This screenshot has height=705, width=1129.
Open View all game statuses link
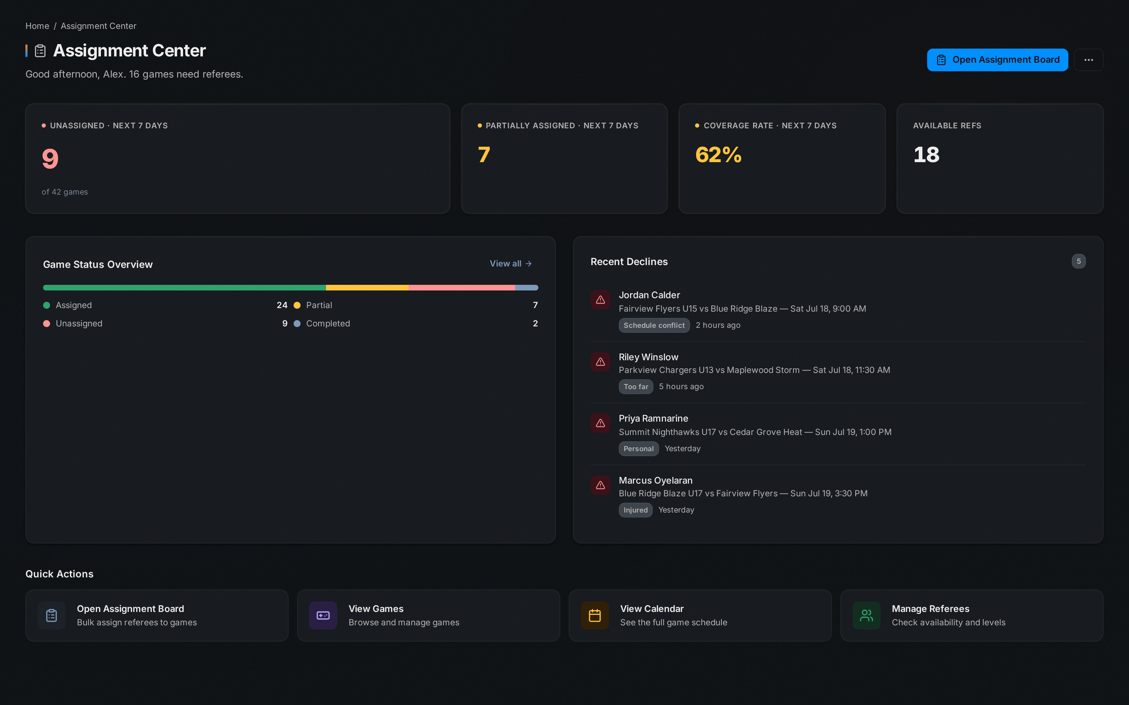tap(511, 264)
